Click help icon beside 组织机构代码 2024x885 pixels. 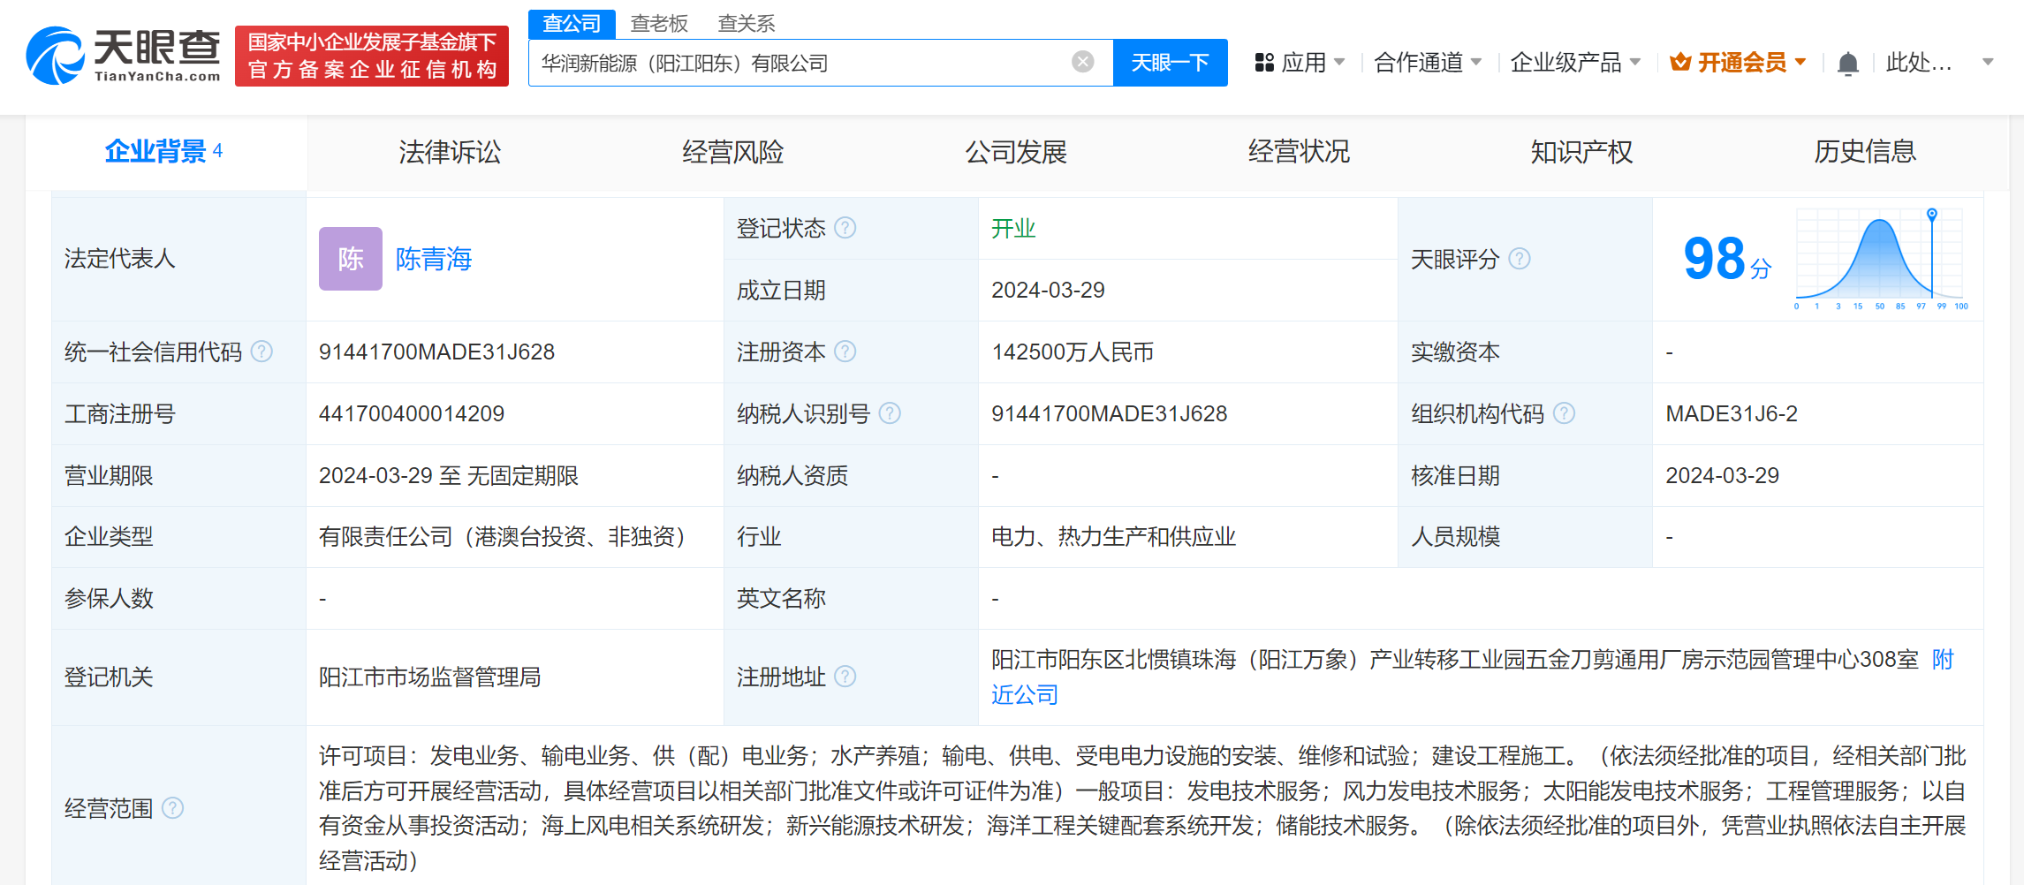tap(1564, 413)
